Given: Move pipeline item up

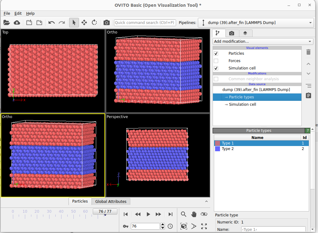Looking at the screenshot, I should click(x=308, y=64).
